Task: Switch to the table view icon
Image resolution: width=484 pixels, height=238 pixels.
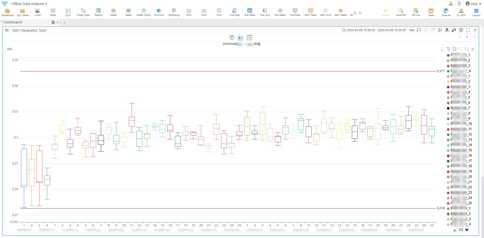Action: point(249,38)
